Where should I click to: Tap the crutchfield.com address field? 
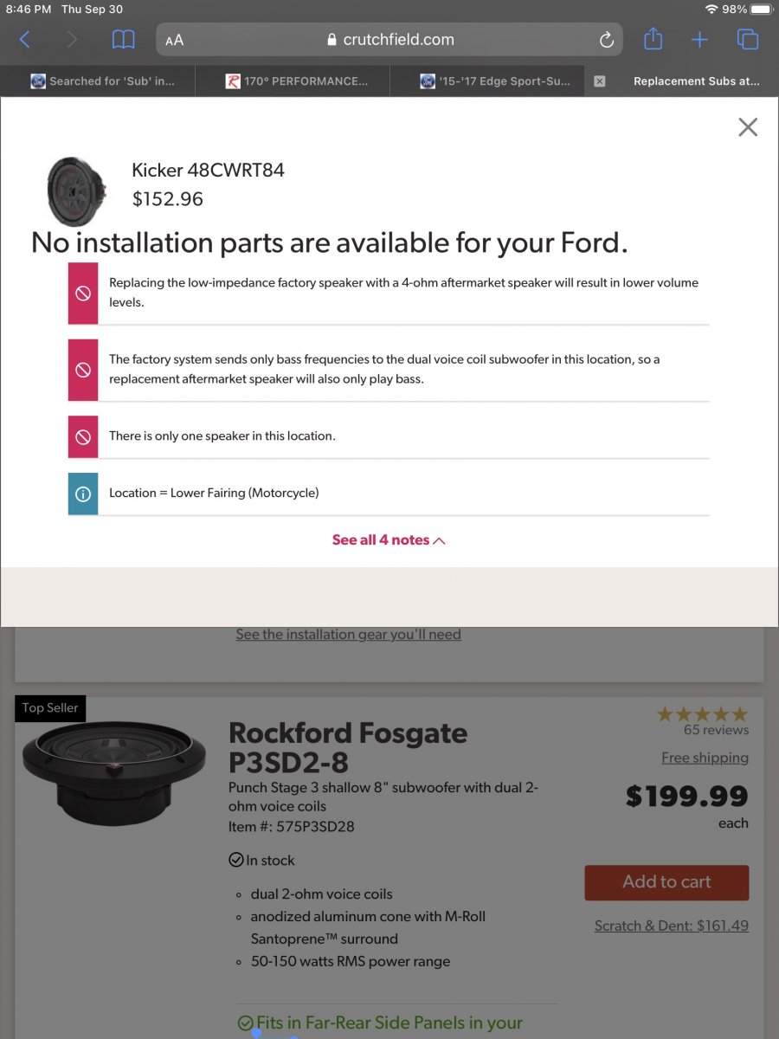[389, 40]
